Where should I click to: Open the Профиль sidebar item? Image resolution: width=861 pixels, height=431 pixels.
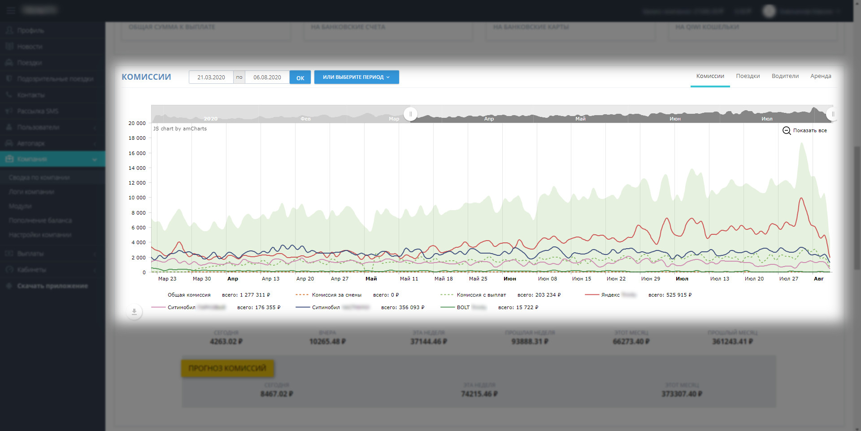[x=52, y=30]
